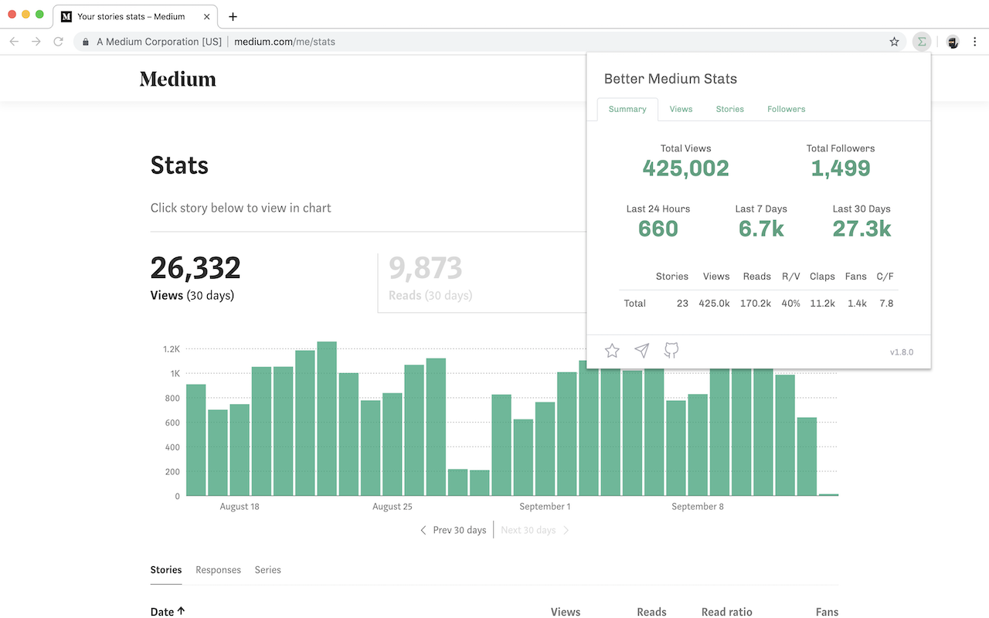Select the Stories tab below the chart
This screenshot has width=989, height=618.
pos(166,570)
